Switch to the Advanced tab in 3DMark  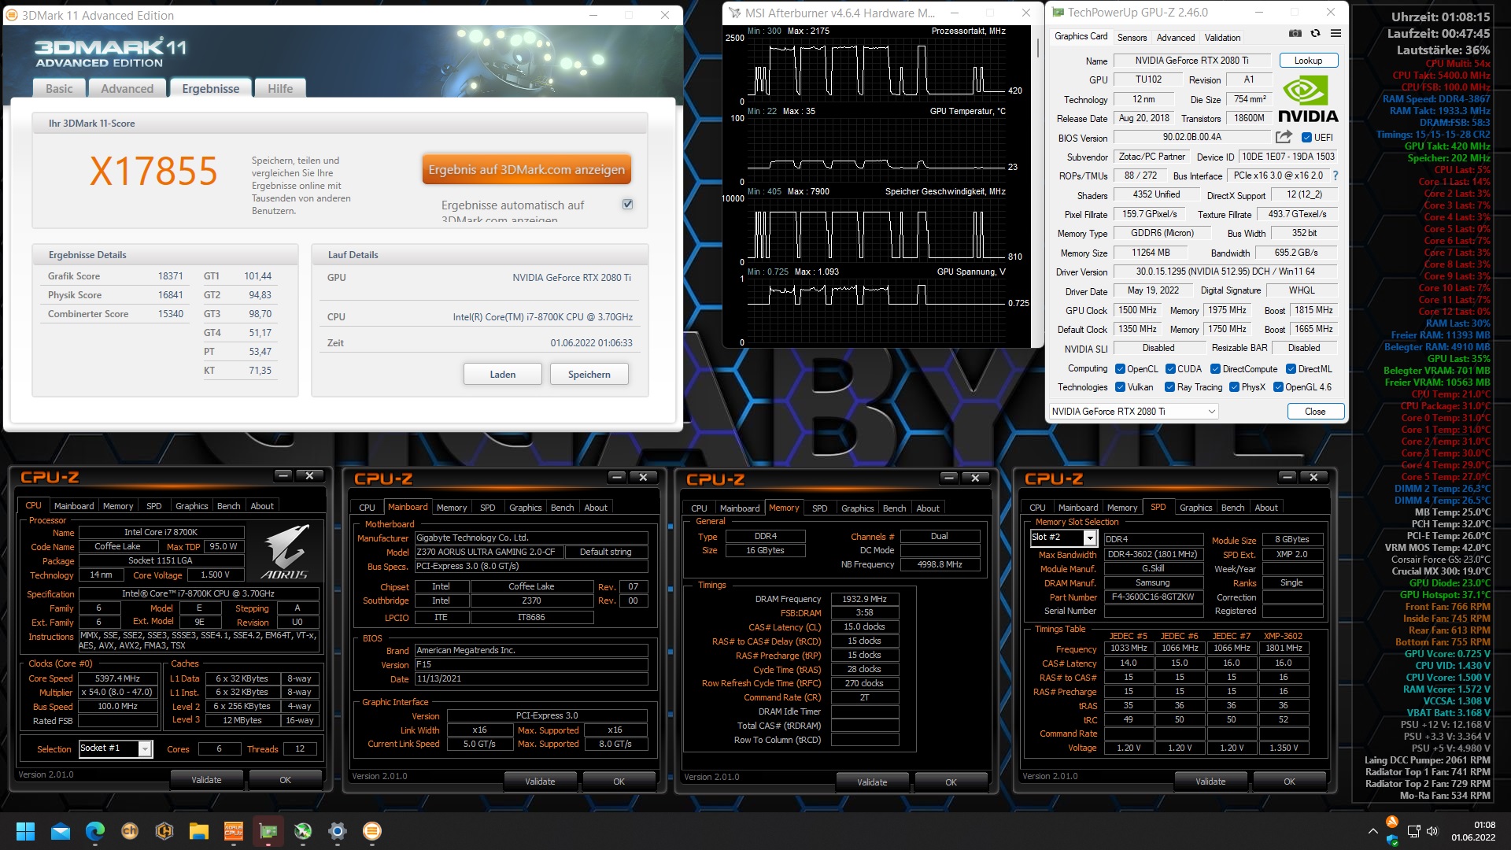[x=127, y=88]
